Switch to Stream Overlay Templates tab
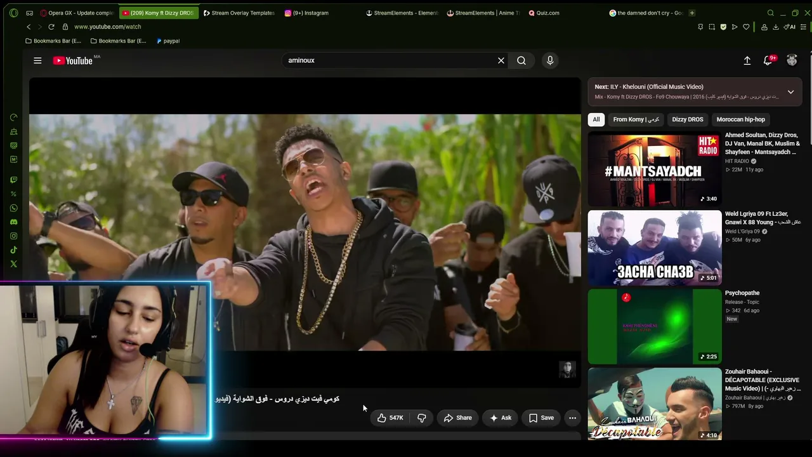Screen dimensions: 812x457 (240, 13)
